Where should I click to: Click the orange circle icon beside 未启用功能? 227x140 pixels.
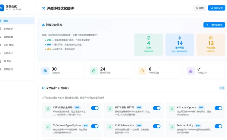click(142, 71)
